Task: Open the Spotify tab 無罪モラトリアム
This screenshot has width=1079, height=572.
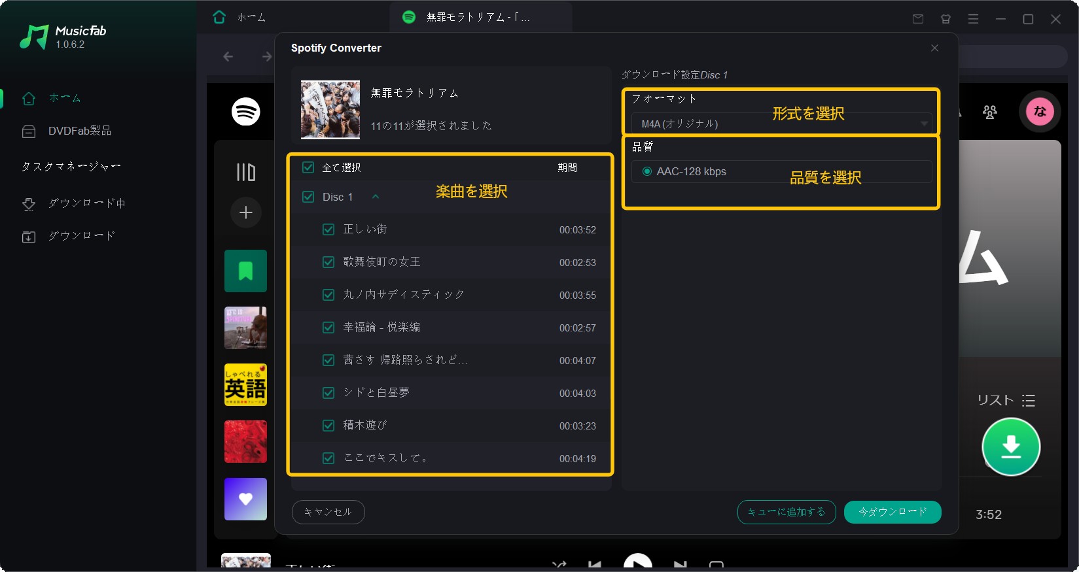Action: click(x=480, y=17)
